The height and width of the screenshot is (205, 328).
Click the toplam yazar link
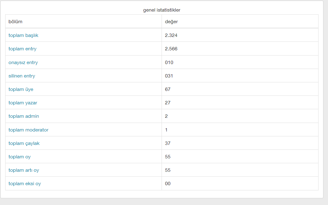[x=23, y=103]
